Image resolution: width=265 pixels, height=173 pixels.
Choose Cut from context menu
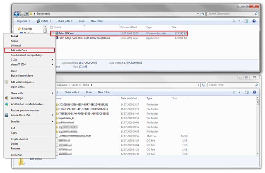coord(29,128)
